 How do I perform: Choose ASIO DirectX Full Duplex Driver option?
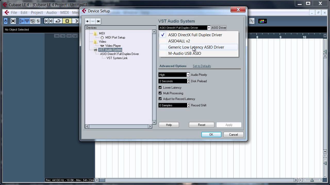coord(199,35)
